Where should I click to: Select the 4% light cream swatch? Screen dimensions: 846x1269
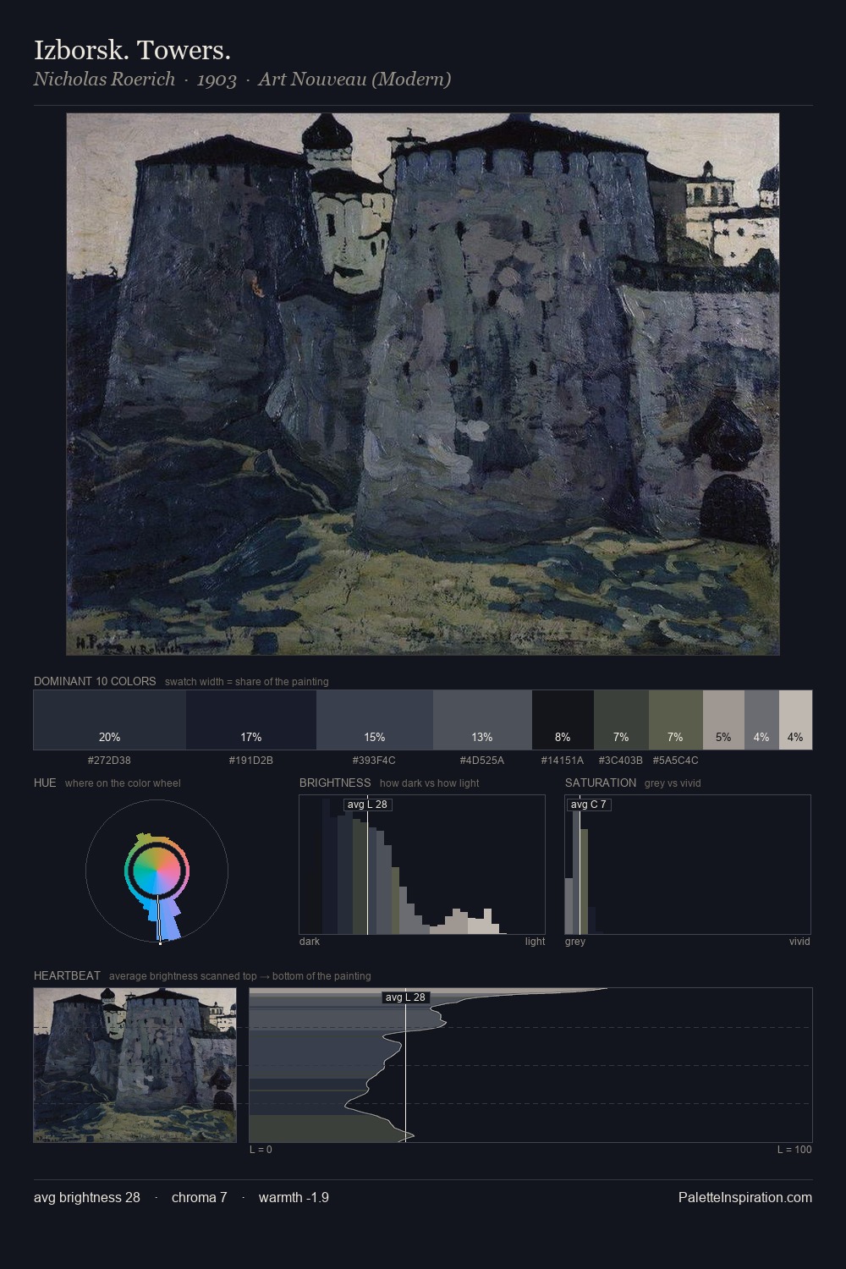(795, 720)
